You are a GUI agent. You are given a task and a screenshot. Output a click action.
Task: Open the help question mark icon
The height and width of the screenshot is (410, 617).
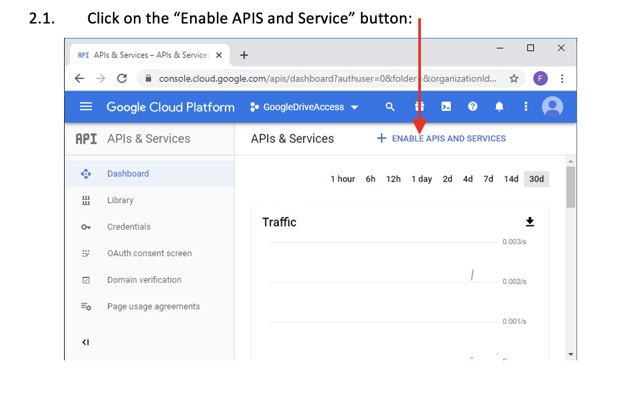coord(473,106)
